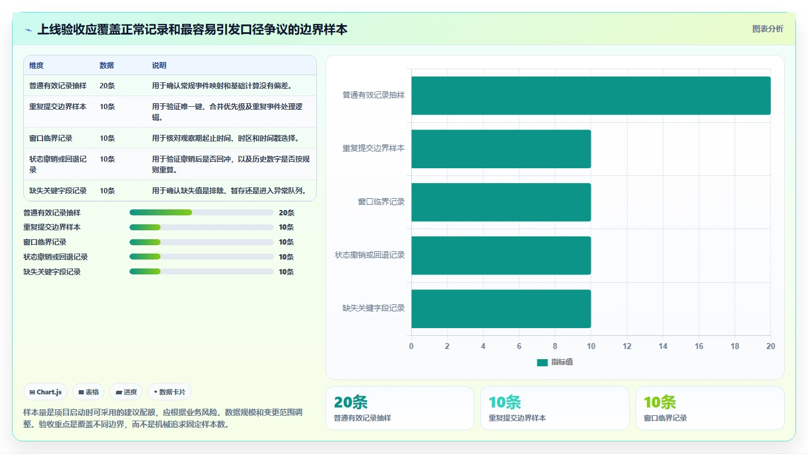808x454 pixels.
Task: Click the 状态撤销或回退记录 progress bar
Action: pyautogui.click(x=202, y=257)
